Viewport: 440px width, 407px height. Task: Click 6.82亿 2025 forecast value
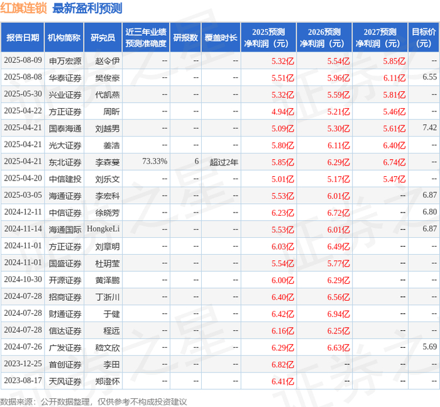point(283,364)
